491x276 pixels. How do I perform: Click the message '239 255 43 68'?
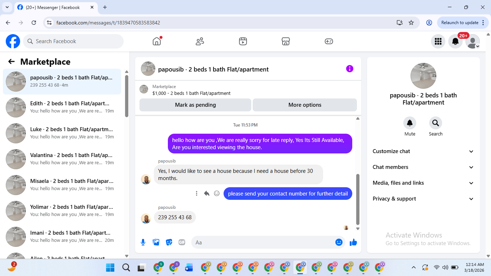tap(175, 217)
